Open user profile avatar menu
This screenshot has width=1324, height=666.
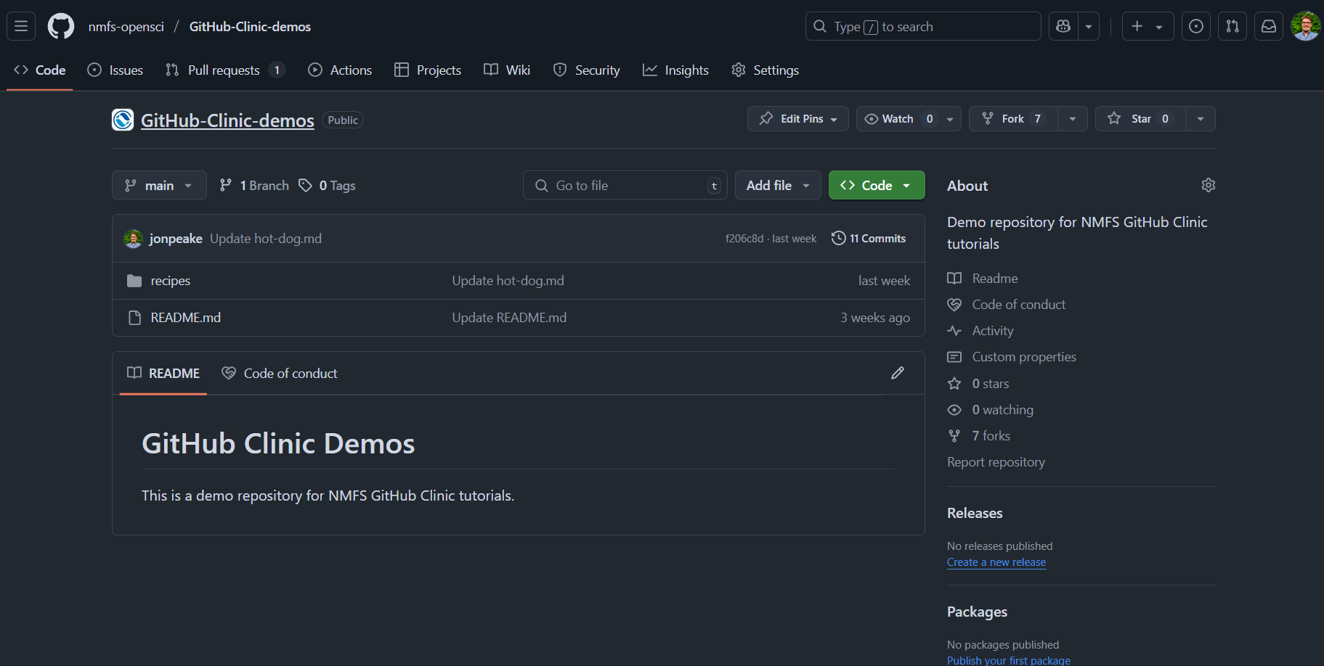(x=1306, y=26)
